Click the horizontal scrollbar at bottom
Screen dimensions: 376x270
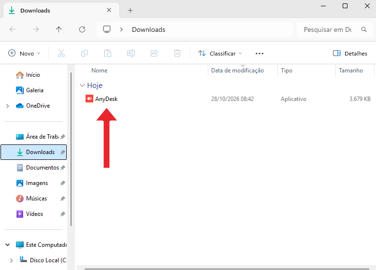point(227,269)
